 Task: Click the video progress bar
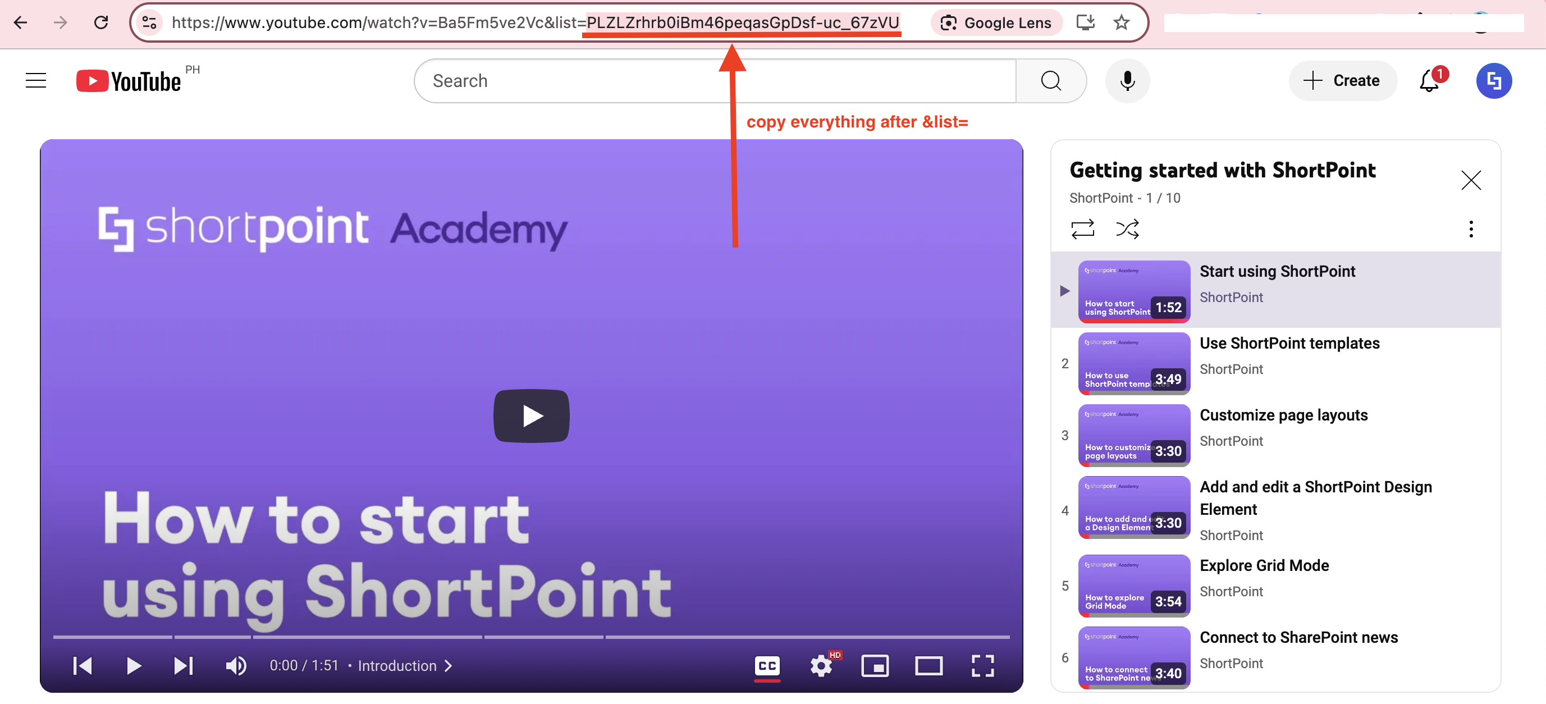tap(530, 637)
